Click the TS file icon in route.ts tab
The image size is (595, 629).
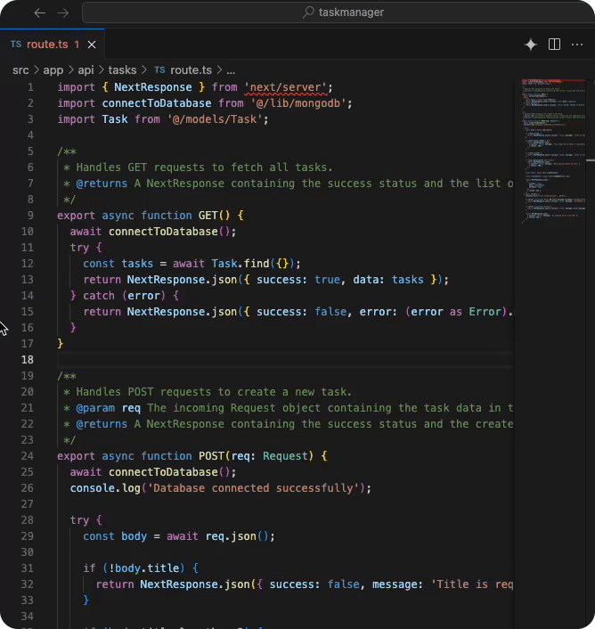[16, 45]
